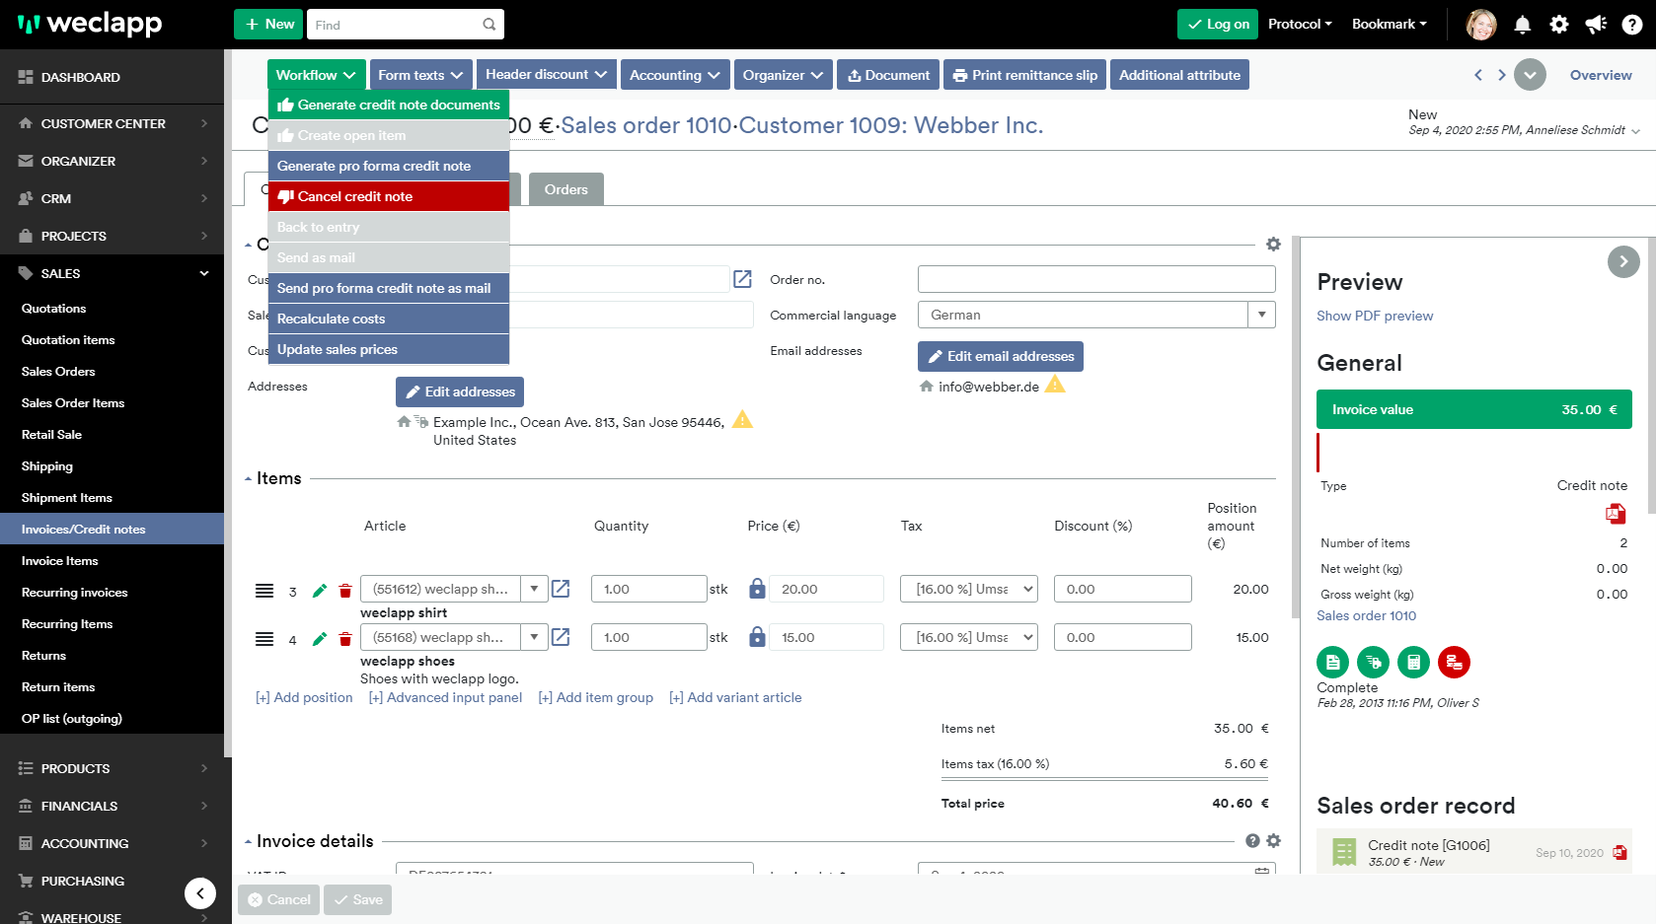Open Invoices/Credit notes in sidebar
This screenshot has height=924, width=1656.
click(x=113, y=529)
